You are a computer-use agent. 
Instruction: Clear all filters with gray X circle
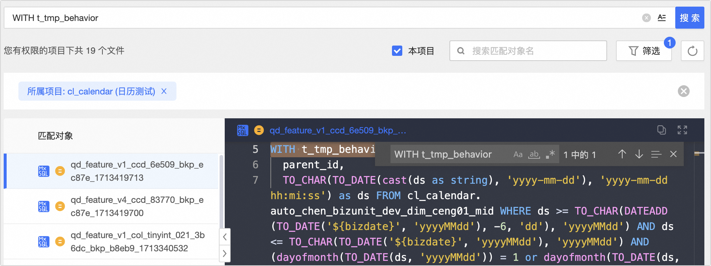[684, 91]
